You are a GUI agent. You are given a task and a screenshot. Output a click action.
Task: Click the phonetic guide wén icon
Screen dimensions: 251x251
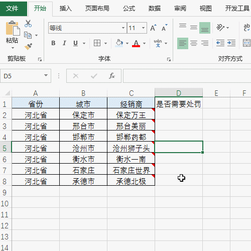[158, 43]
